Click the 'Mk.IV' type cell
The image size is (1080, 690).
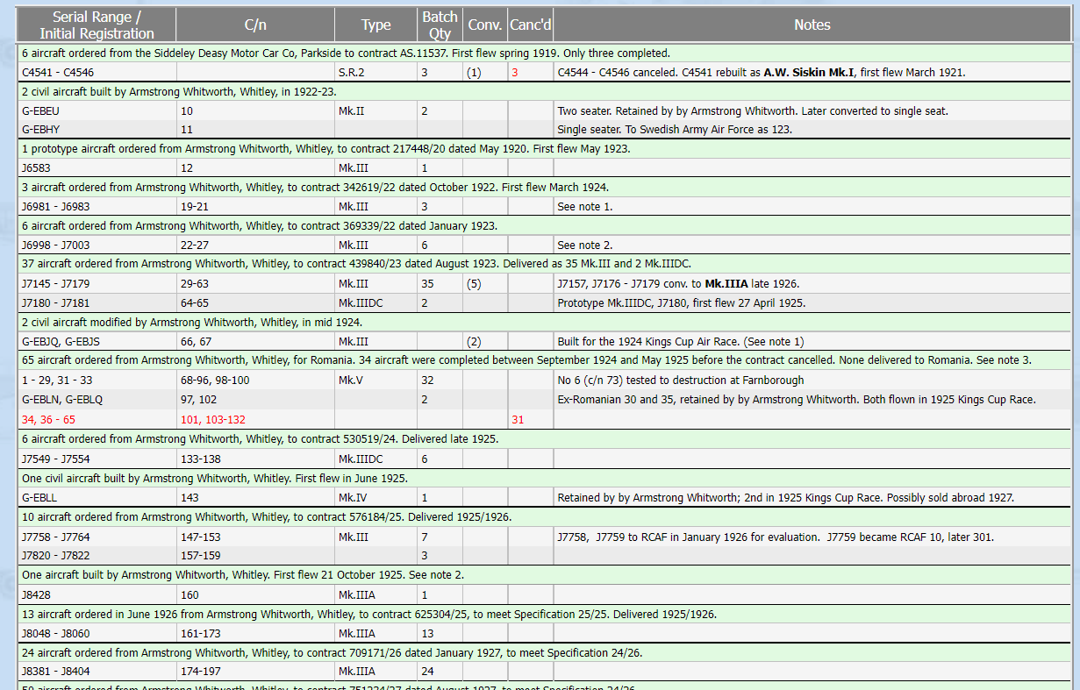(x=375, y=497)
